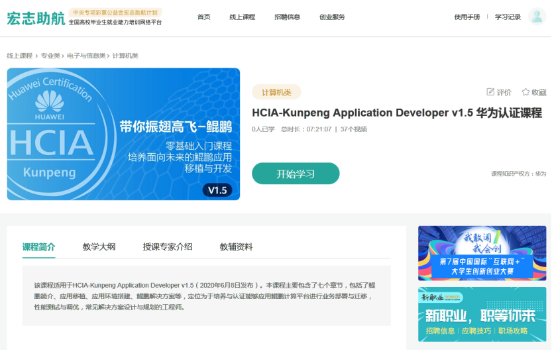Click the 中央专项彩票公益金宏志助航计划 label
This screenshot has width=552, height=350.
coord(115,13)
